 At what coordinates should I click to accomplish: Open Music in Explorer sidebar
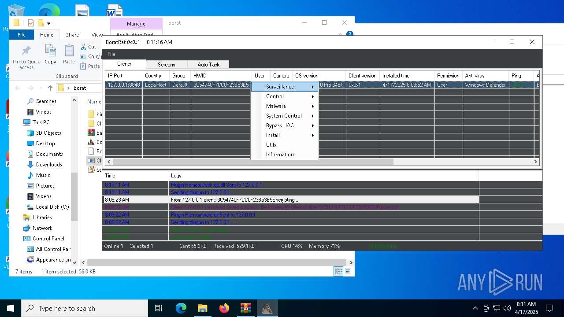click(43, 175)
